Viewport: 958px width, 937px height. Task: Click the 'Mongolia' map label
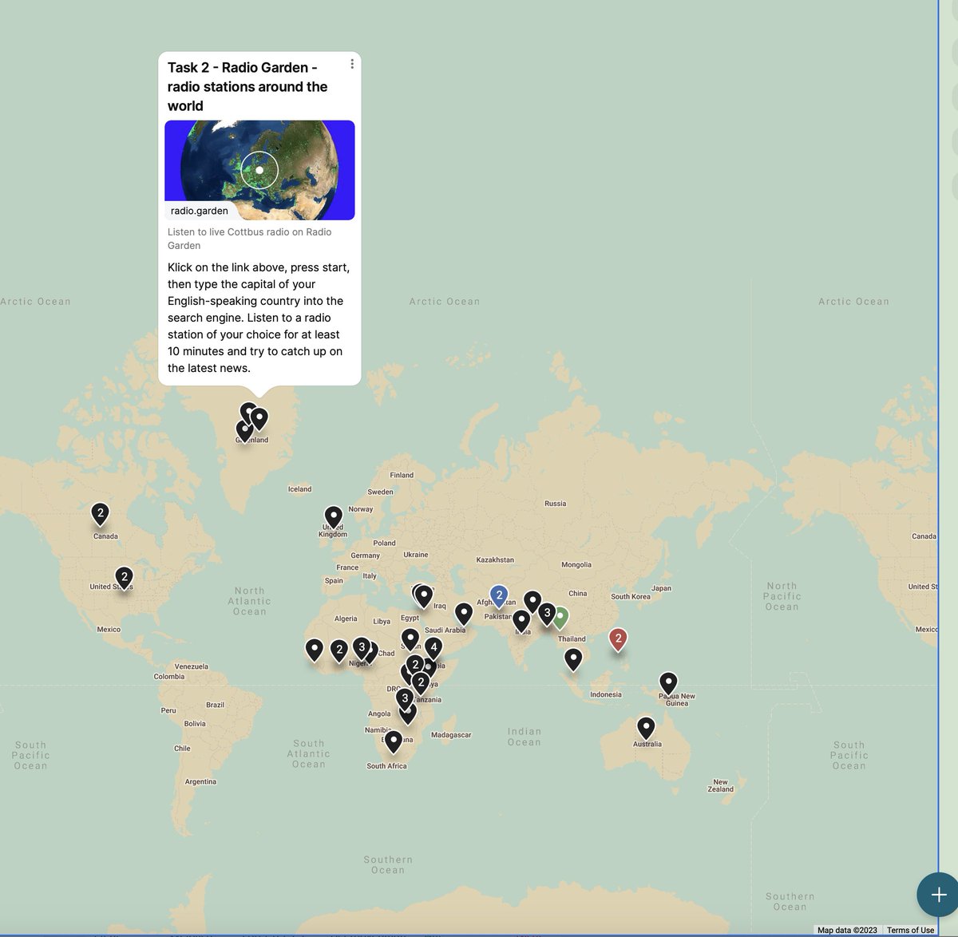tap(576, 565)
